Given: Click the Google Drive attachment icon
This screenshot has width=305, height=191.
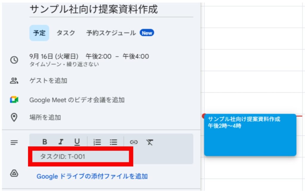Looking at the screenshot, I should coord(14,173).
